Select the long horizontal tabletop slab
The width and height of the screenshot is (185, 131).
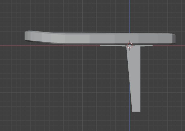(100, 38)
